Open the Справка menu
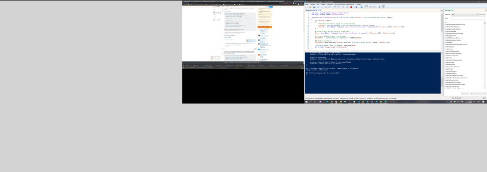Viewport: 487px width, 172px height. point(358,4)
